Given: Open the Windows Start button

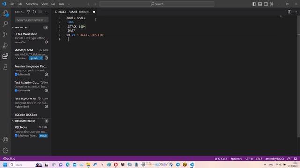Looking at the screenshot, I should pyautogui.click(x=5, y=165).
